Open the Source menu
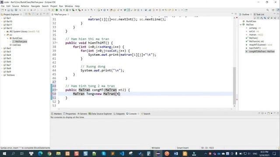Screen dimensions: 280x157 pos(16,6)
